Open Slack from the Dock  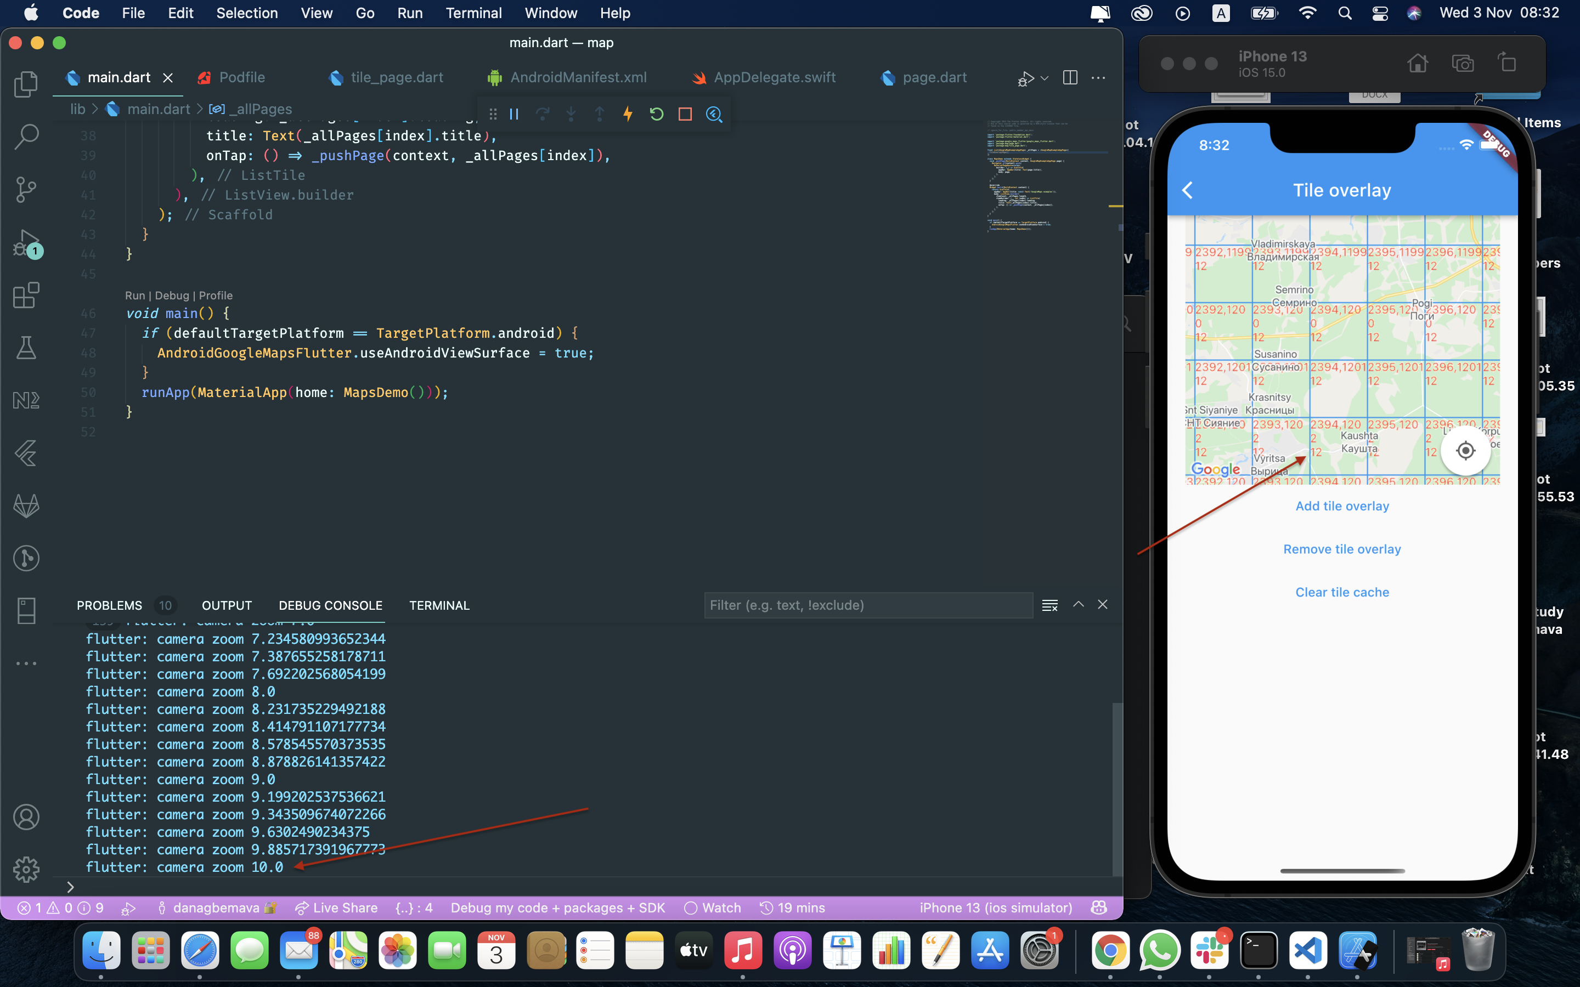(1209, 950)
